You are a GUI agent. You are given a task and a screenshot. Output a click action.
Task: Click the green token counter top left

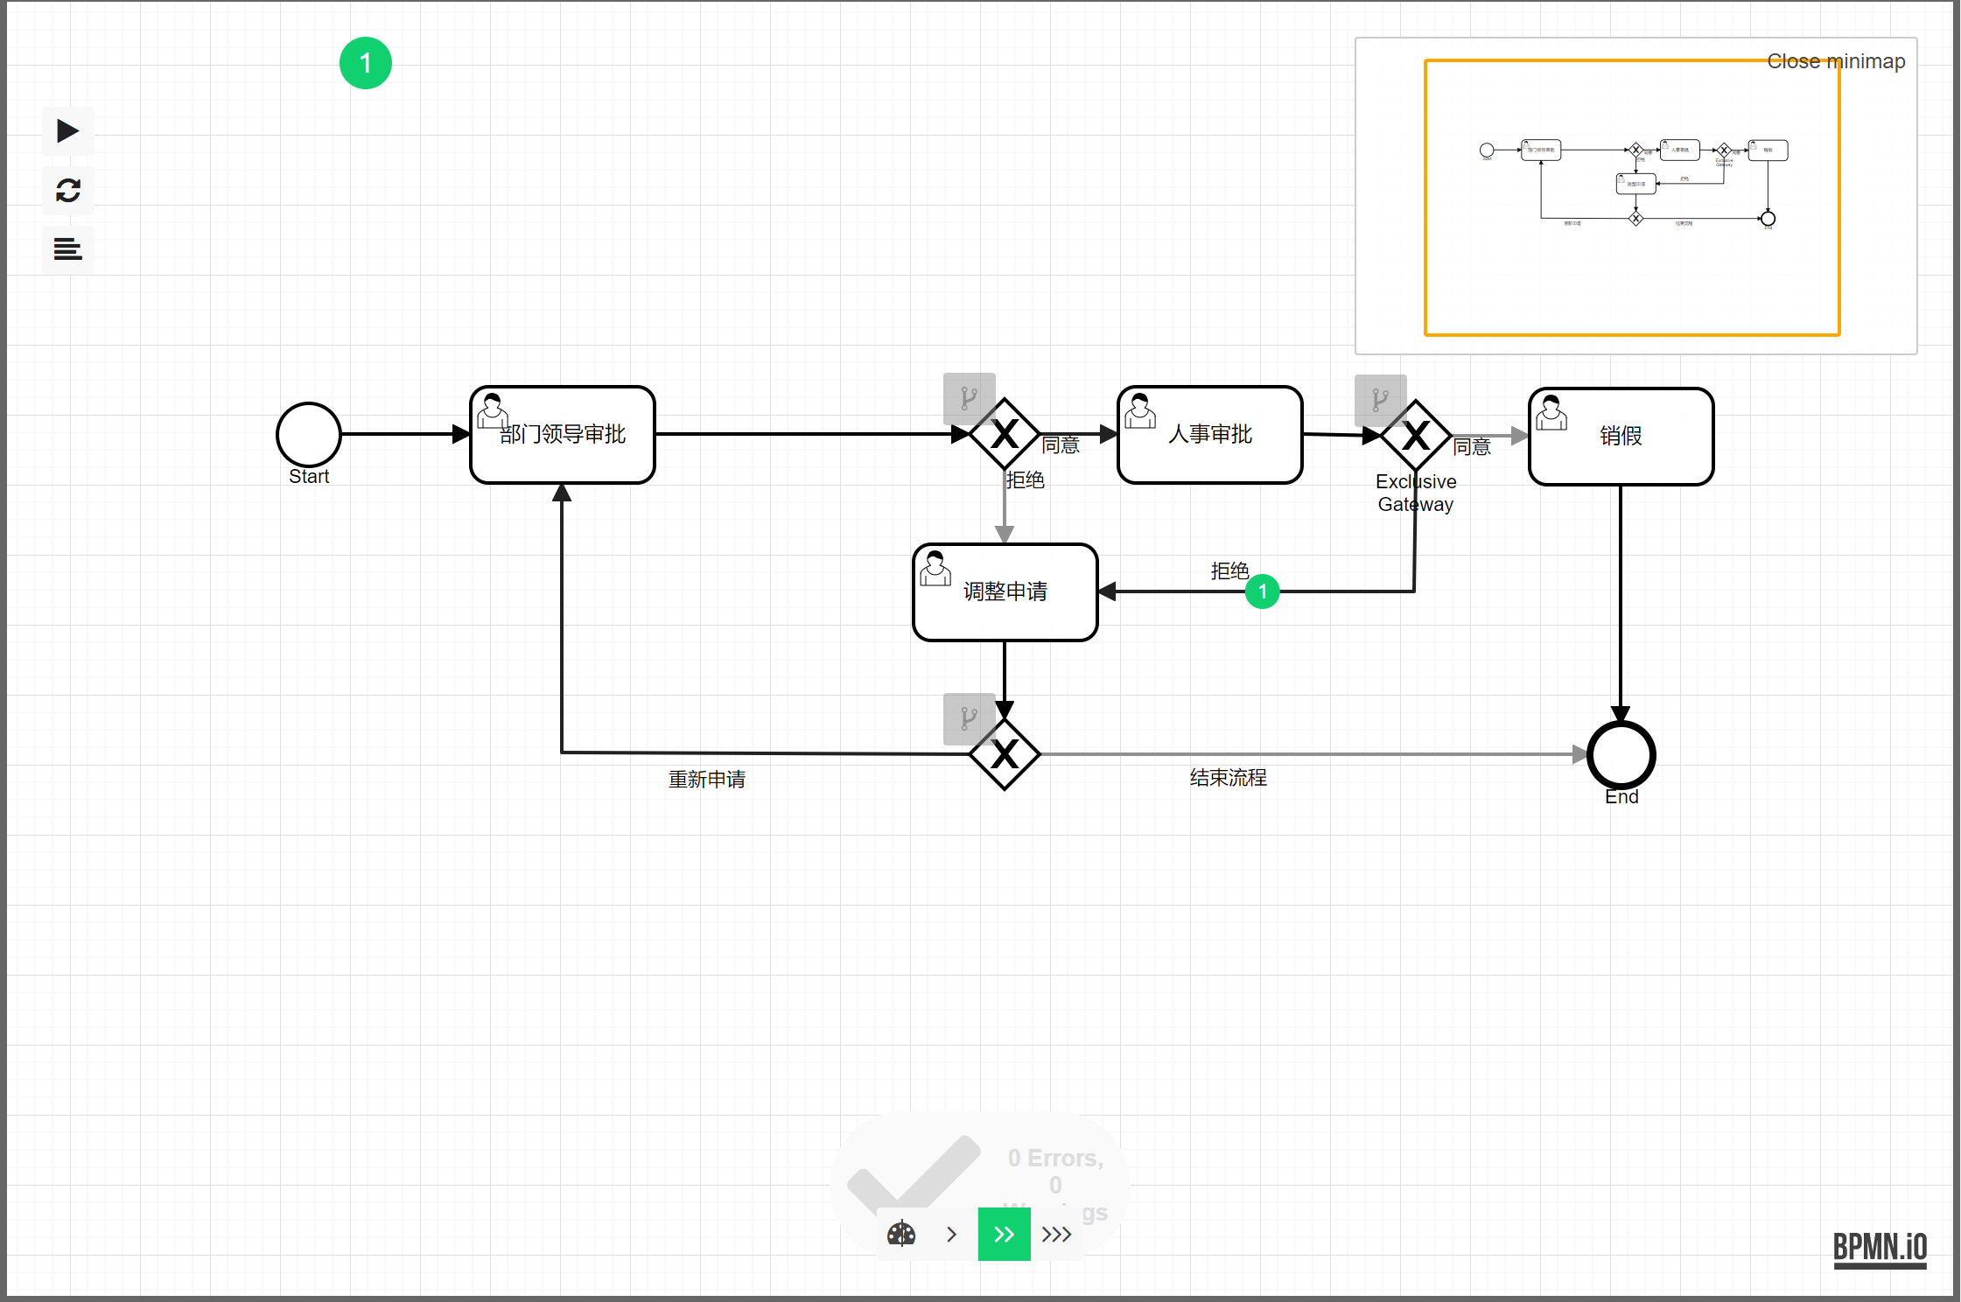pos(365,63)
